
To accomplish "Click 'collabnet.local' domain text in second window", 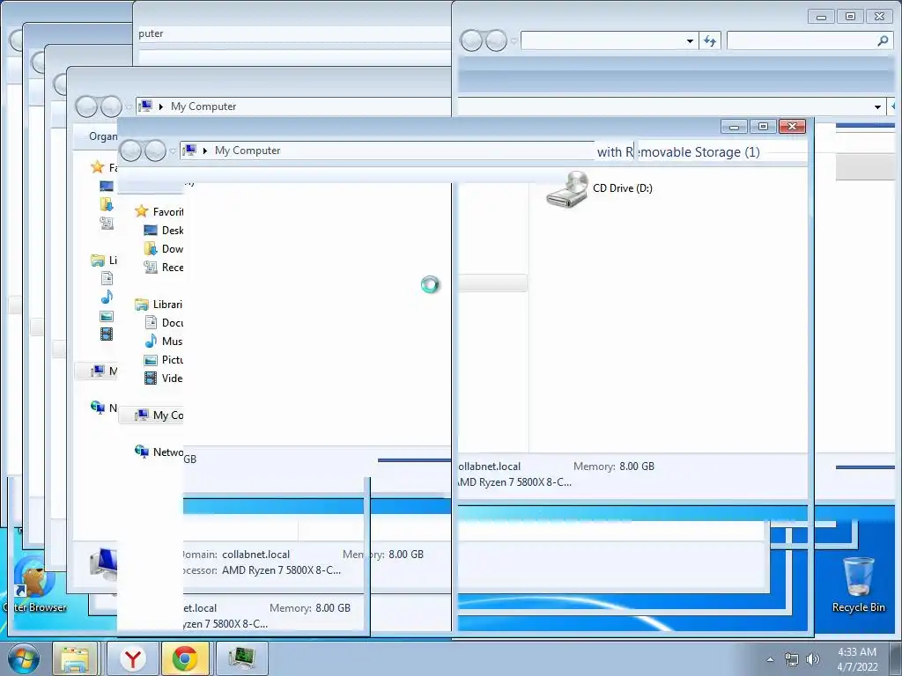I will click(256, 555).
